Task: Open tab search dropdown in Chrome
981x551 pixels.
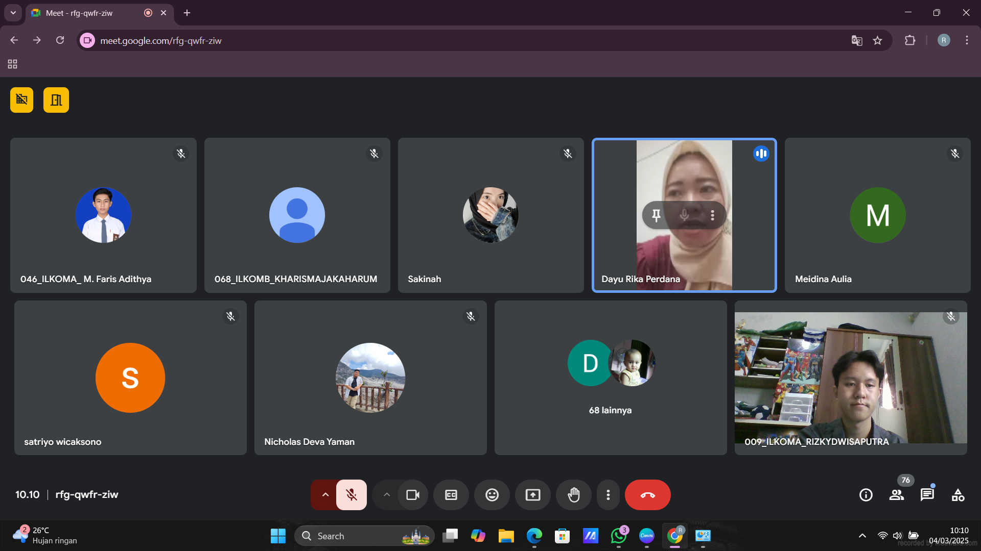Action: point(13,13)
